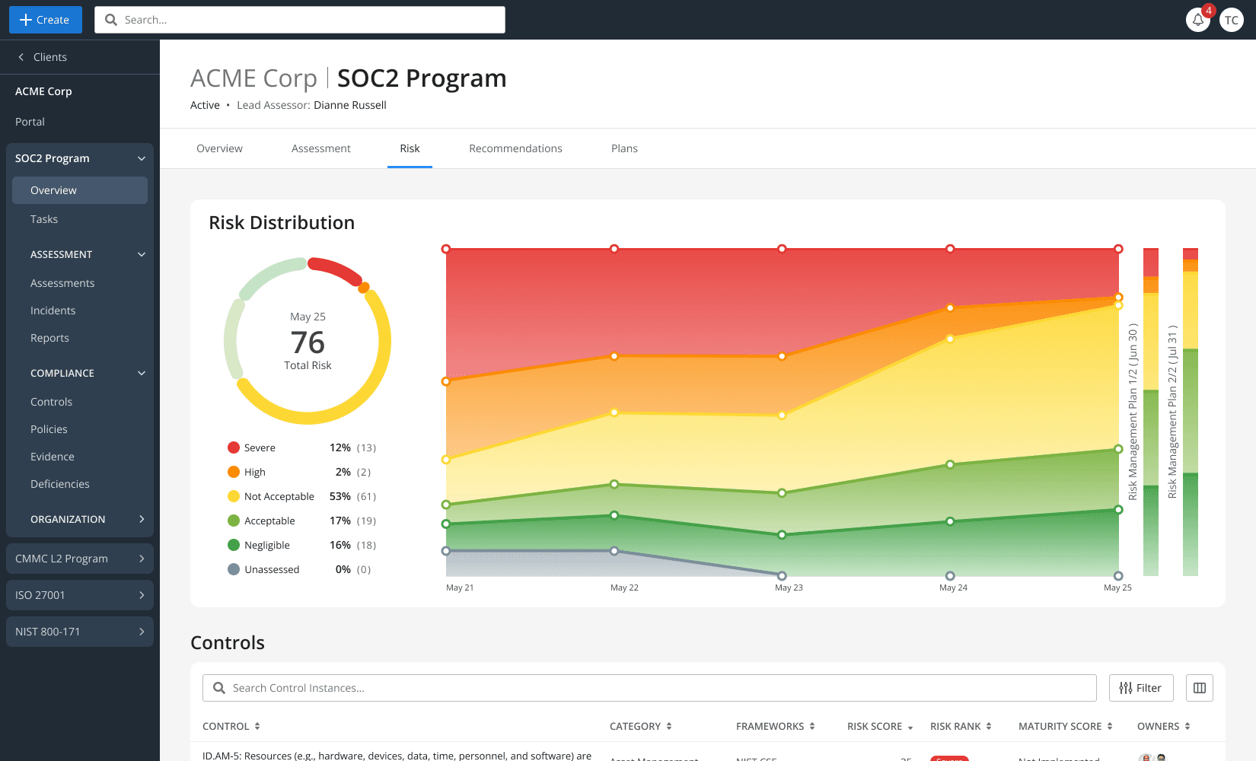Viewport: 1256px width, 761px height.
Task: Click High legend color dot
Action: coord(234,472)
